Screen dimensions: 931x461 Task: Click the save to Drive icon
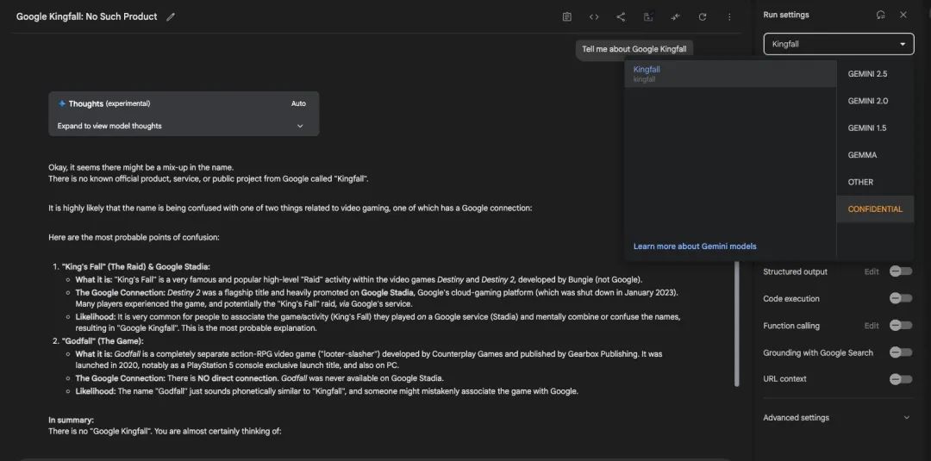[648, 16]
